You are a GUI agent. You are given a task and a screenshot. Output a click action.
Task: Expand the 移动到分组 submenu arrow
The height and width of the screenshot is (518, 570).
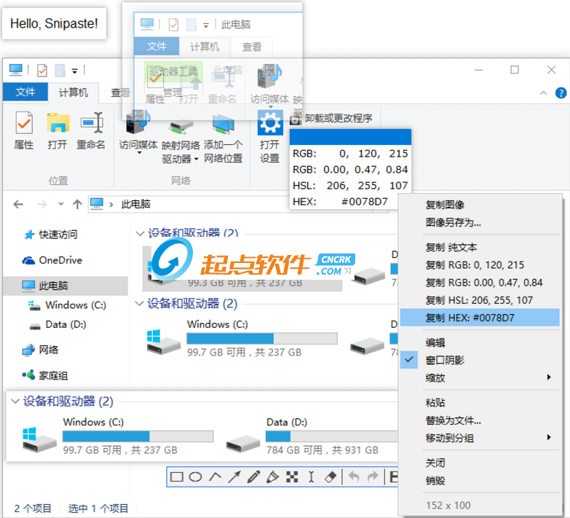pyautogui.click(x=550, y=437)
